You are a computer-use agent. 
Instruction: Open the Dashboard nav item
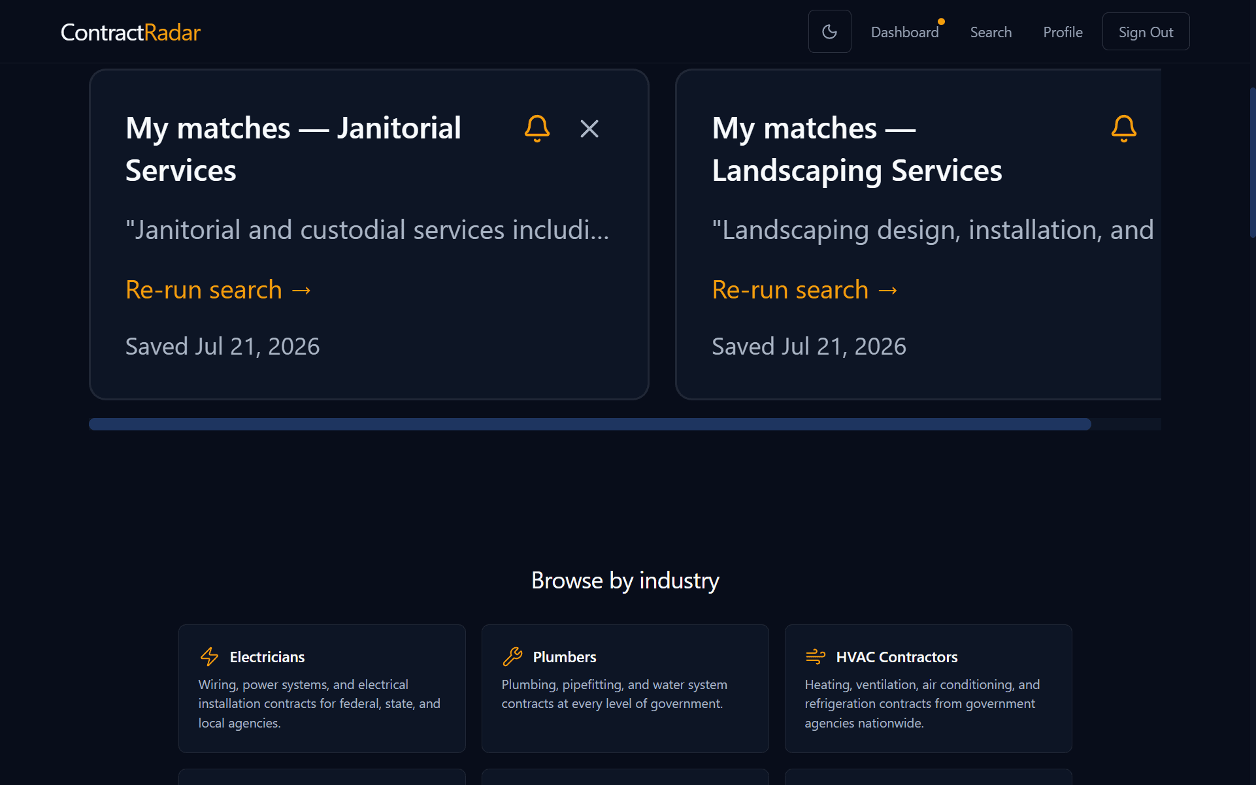tap(904, 32)
